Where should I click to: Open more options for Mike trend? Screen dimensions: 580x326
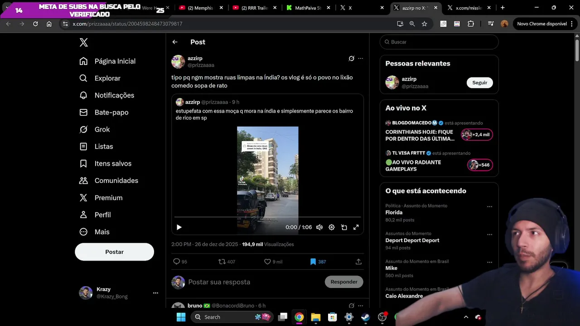click(x=489, y=262)
